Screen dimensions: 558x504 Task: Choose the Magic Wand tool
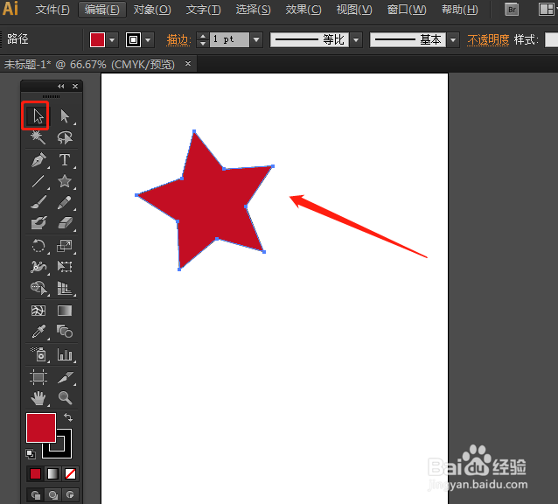pos(38,137)
